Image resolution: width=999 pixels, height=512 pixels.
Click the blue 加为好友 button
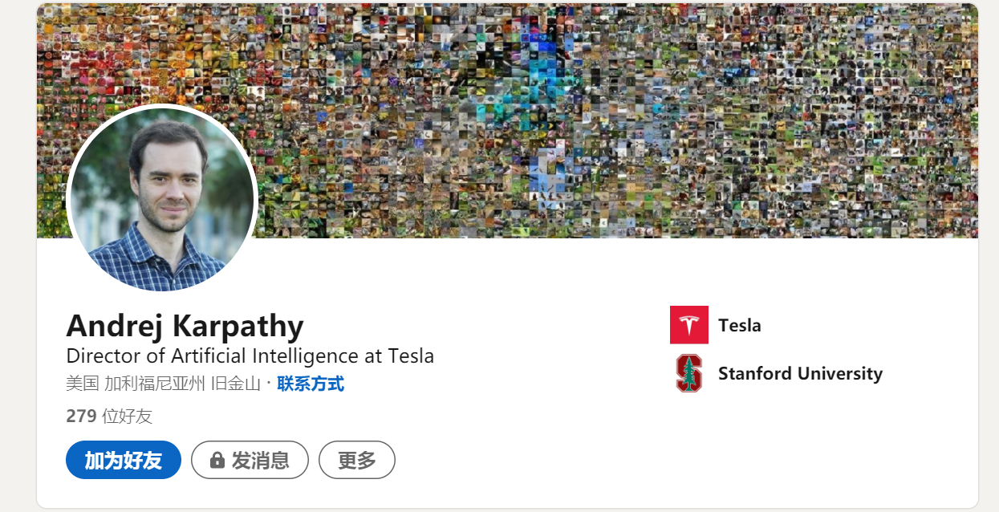124,460
